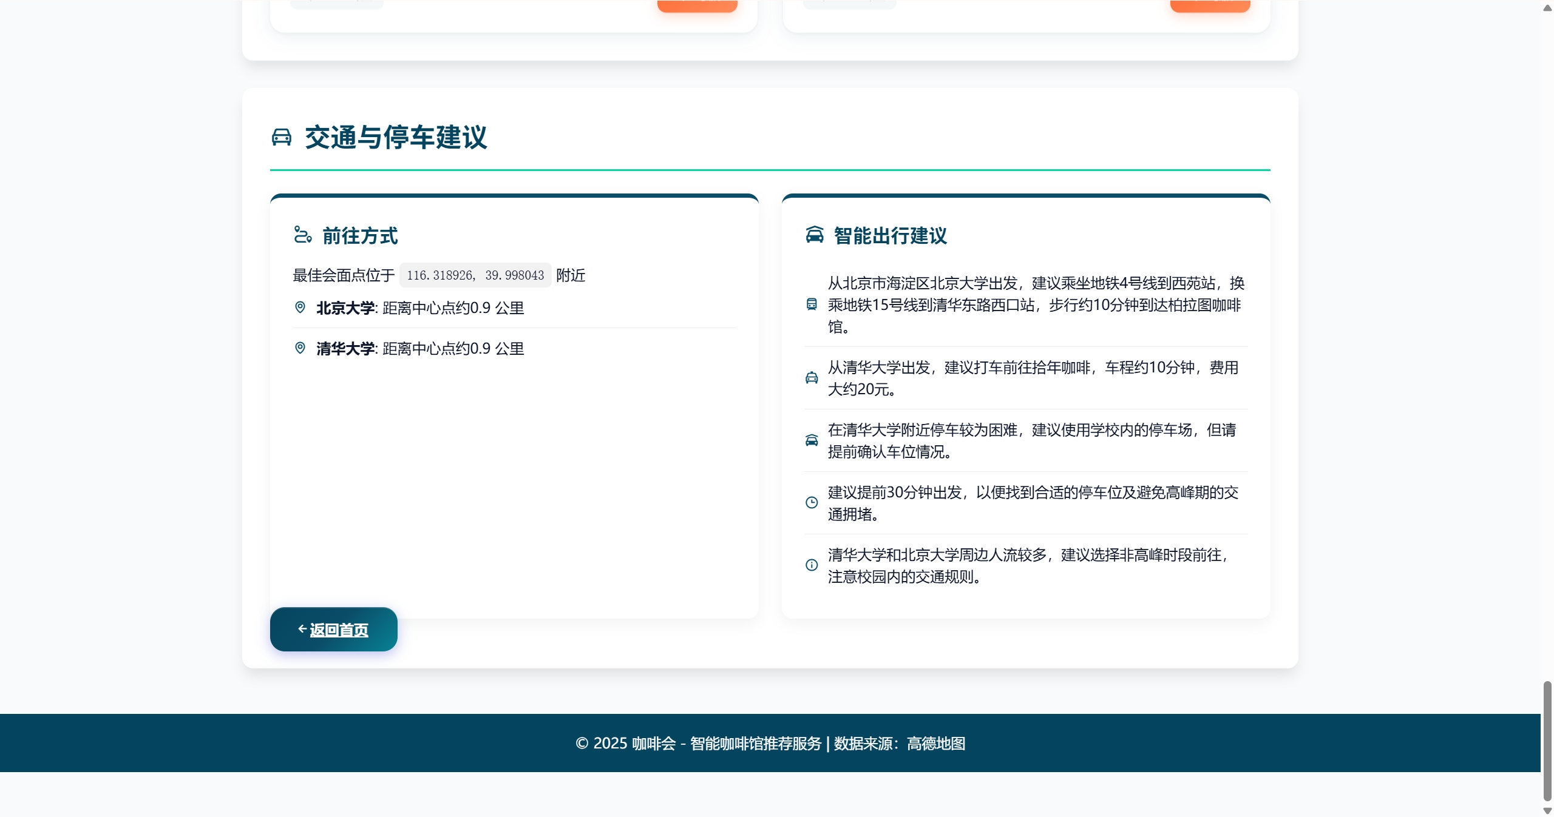Click the left arrow in the 返回首页 button
This screenshot has height=817, width=1554.
coord(302,629)
